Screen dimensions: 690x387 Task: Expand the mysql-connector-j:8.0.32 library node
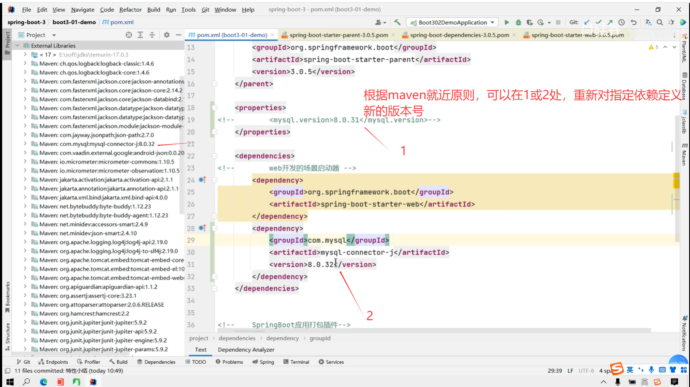[x=25, y=144]
